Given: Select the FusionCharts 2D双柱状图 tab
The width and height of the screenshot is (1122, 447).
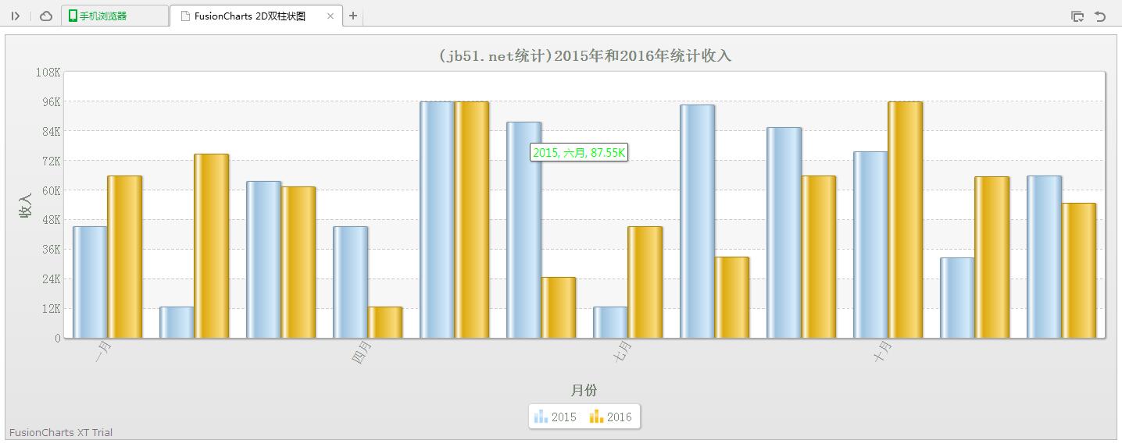Looking at the screenshot, I should [x=249, y=16].
